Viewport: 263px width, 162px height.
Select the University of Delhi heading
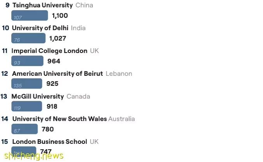(40, 28)
